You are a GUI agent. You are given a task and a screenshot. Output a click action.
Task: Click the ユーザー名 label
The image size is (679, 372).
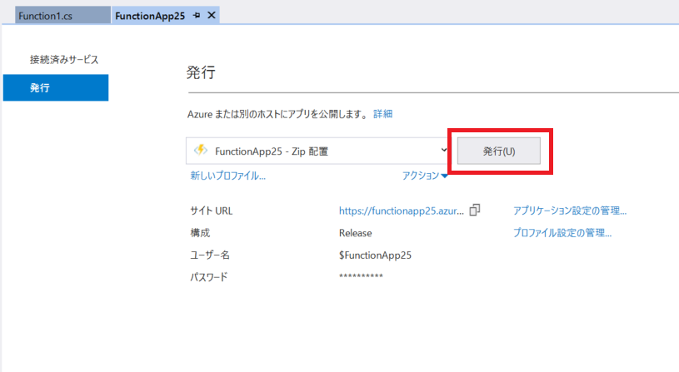[210, 255]
